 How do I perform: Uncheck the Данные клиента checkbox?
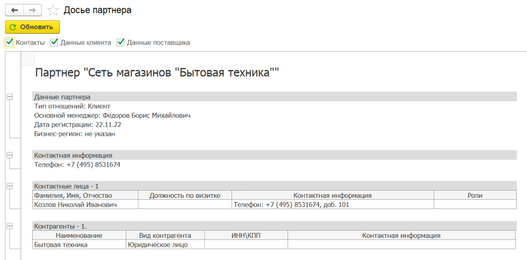coord(54,42)
